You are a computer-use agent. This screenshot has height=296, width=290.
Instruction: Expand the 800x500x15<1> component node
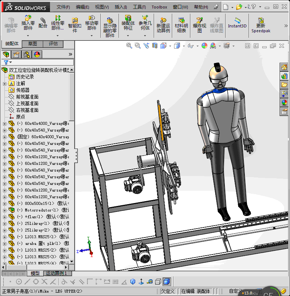click(x=5, y=204)
